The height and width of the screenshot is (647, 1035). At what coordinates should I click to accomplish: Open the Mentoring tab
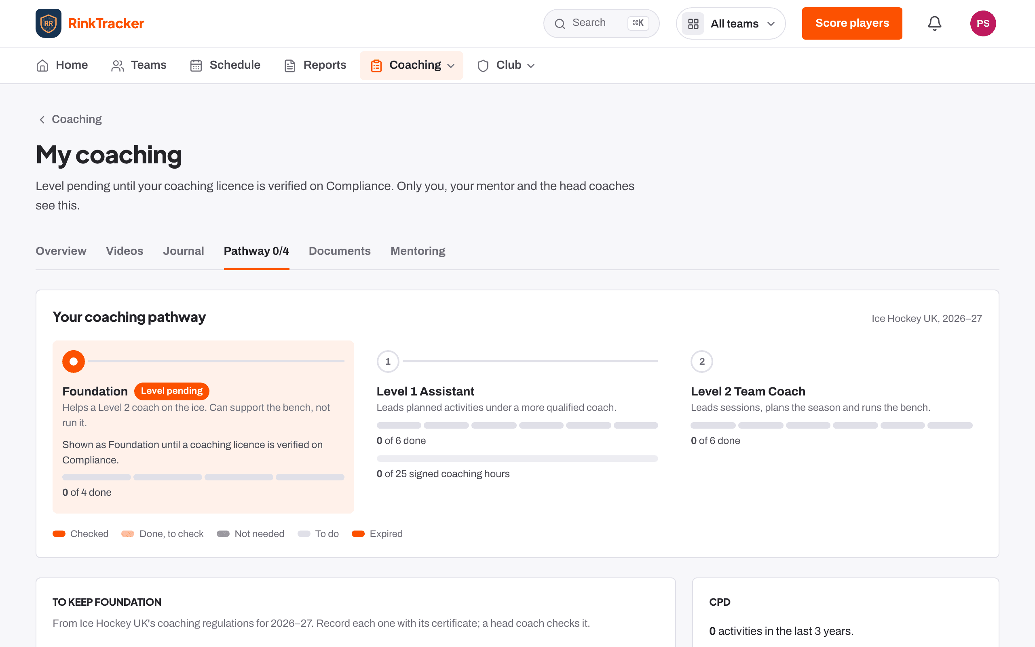point(418,251)
